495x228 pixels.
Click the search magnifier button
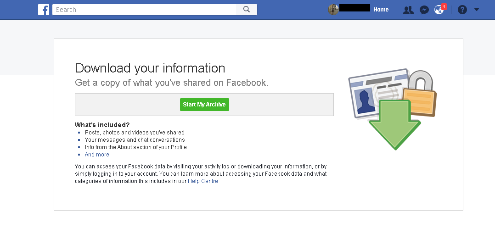point(247,10)
